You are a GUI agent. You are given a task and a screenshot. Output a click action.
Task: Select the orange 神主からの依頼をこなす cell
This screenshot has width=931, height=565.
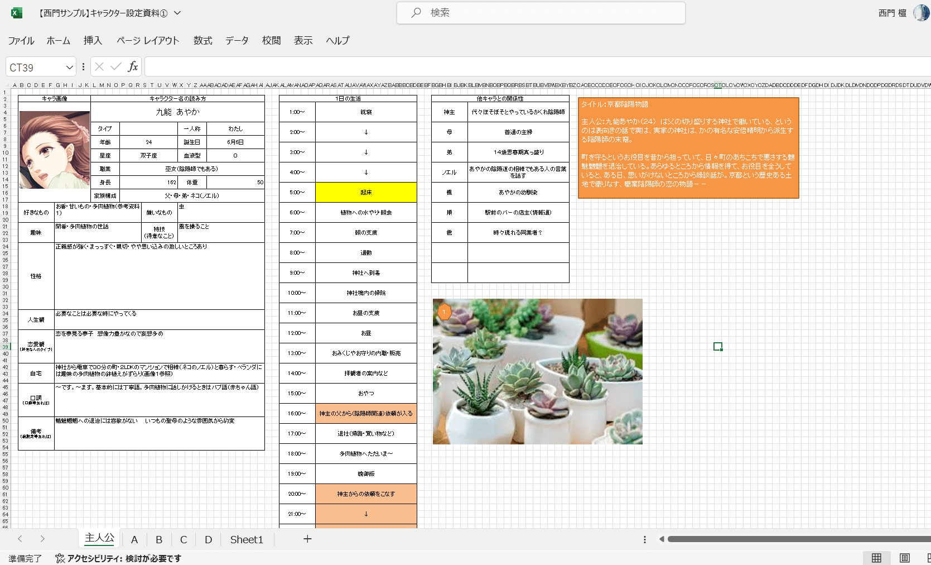pos(366,494)
